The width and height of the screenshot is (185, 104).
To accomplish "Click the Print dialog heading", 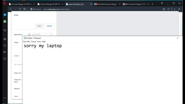I will (16, 15).
